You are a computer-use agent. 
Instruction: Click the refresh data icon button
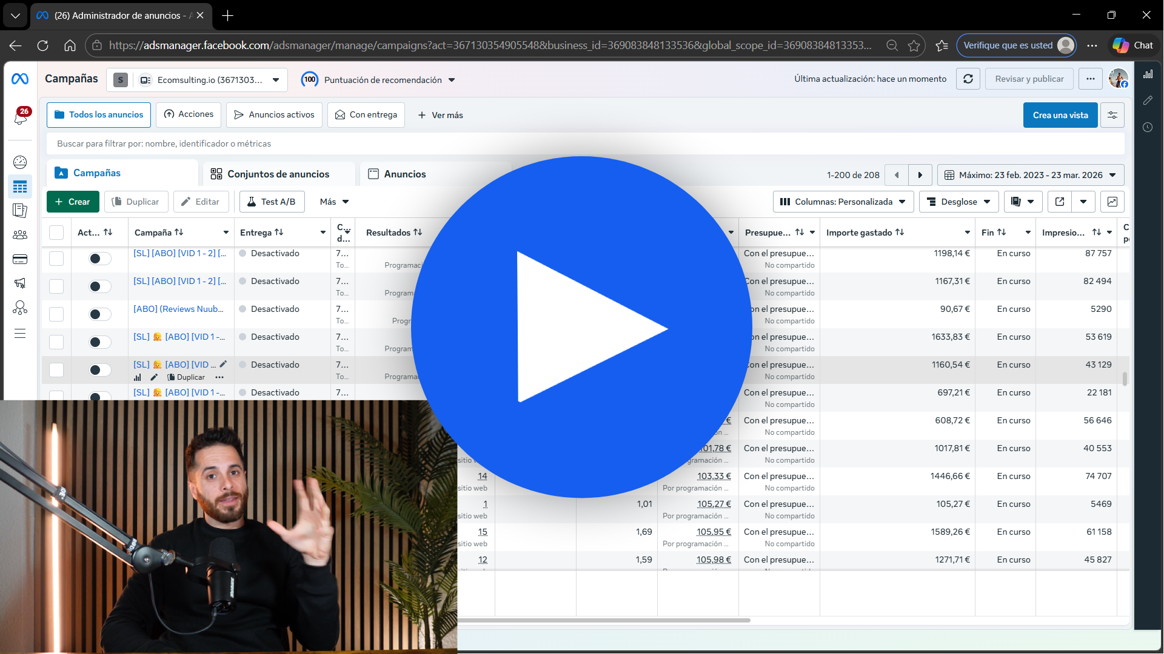pyautogui.click(x=968, y=79)
